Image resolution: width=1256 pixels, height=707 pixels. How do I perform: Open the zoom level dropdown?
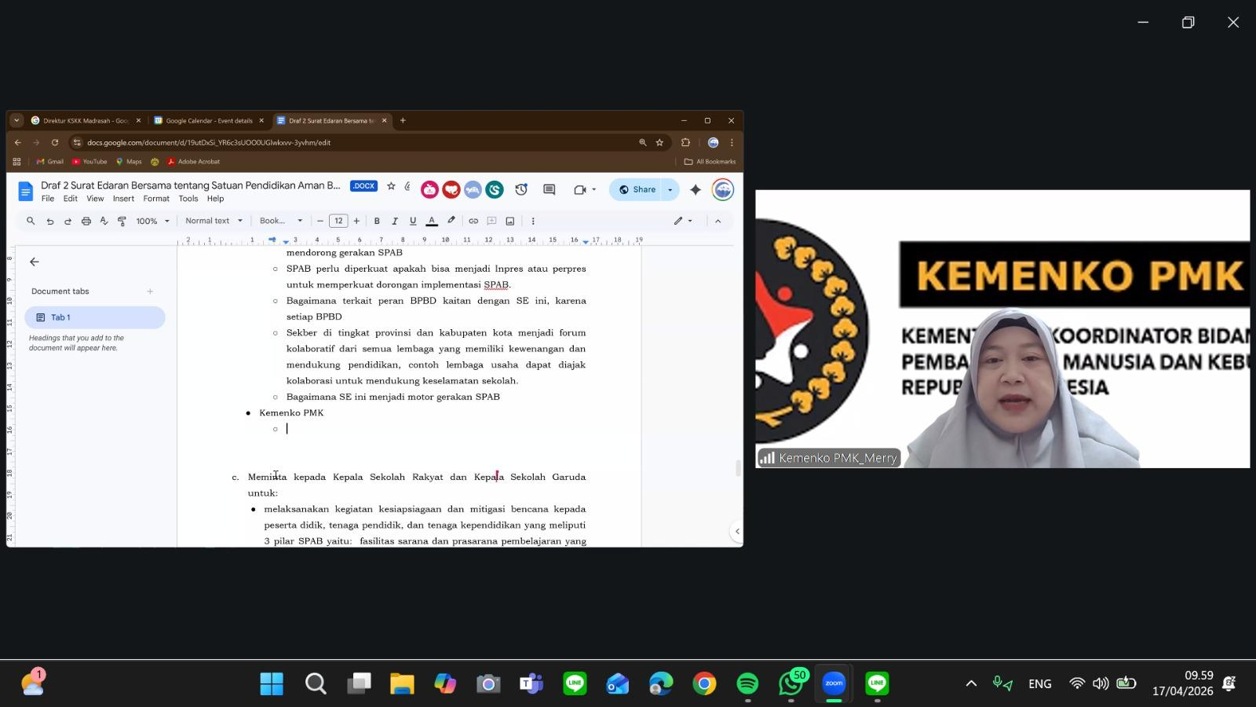tap(150, 221)
